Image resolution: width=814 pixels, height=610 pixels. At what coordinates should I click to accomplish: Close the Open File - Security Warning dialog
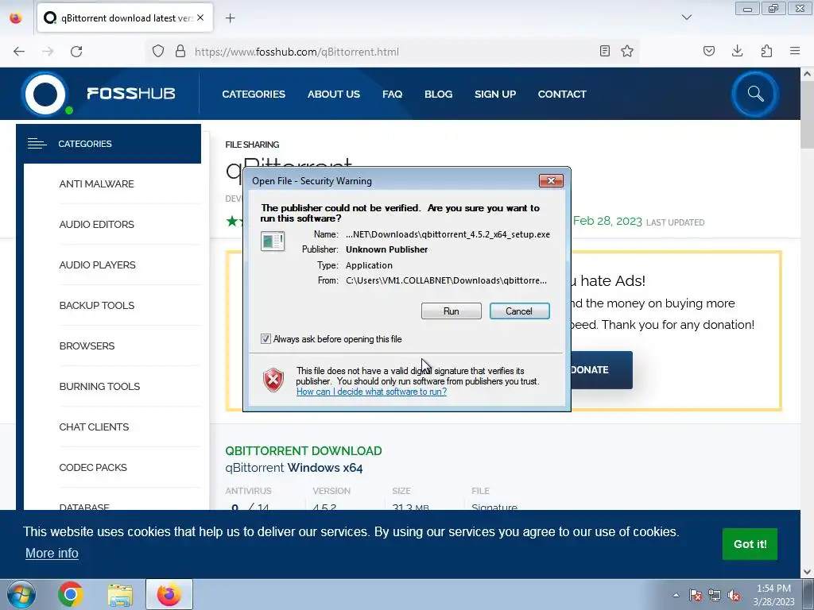pyautogui.click(x=551, y=180)
